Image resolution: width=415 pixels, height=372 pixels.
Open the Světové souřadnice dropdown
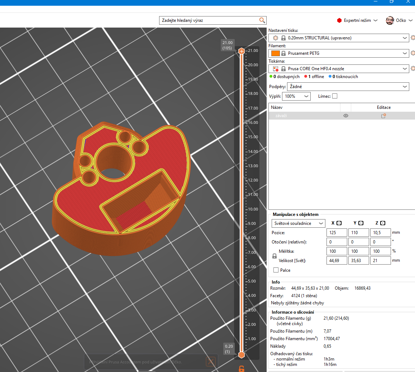click(x=298, y=223)
